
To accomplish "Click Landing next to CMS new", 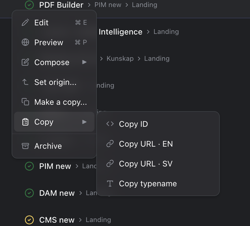I will click(98, 220).
